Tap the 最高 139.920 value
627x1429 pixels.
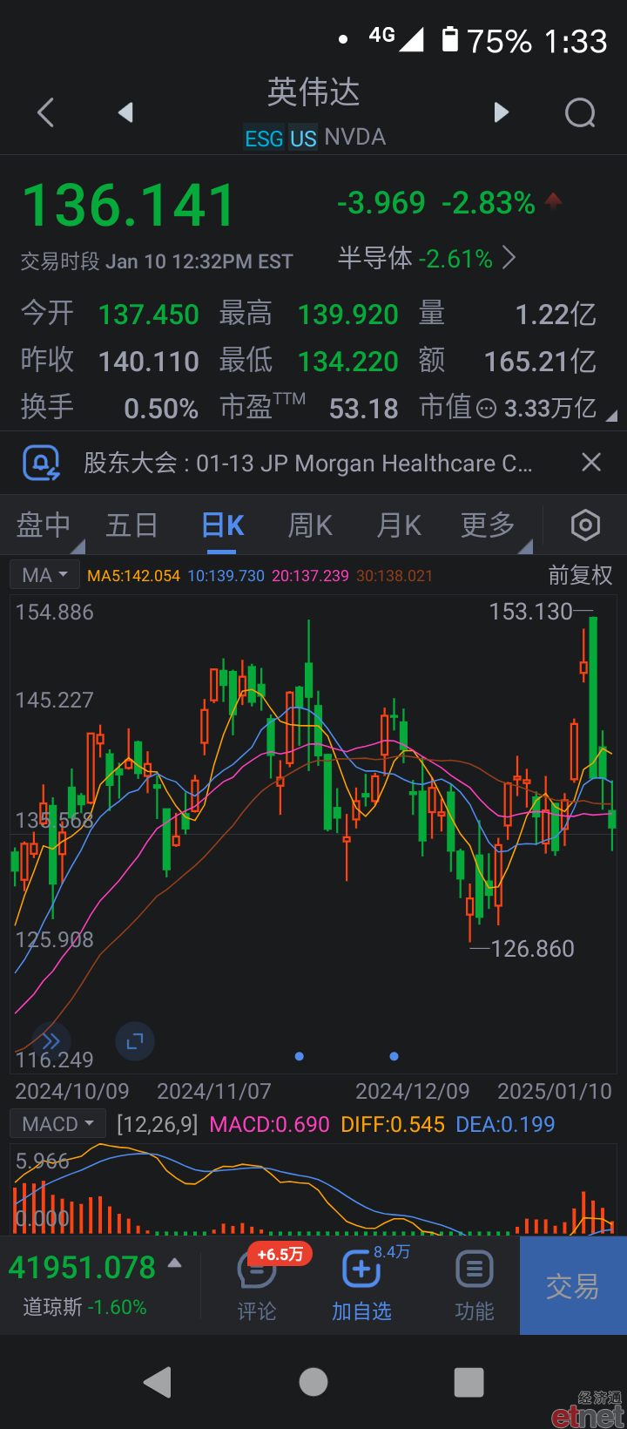pyautogui.click(x=348, y=315)
